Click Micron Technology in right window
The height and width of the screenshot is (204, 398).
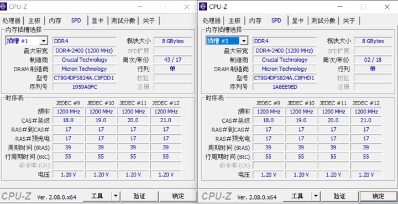[x=285, y=69]
